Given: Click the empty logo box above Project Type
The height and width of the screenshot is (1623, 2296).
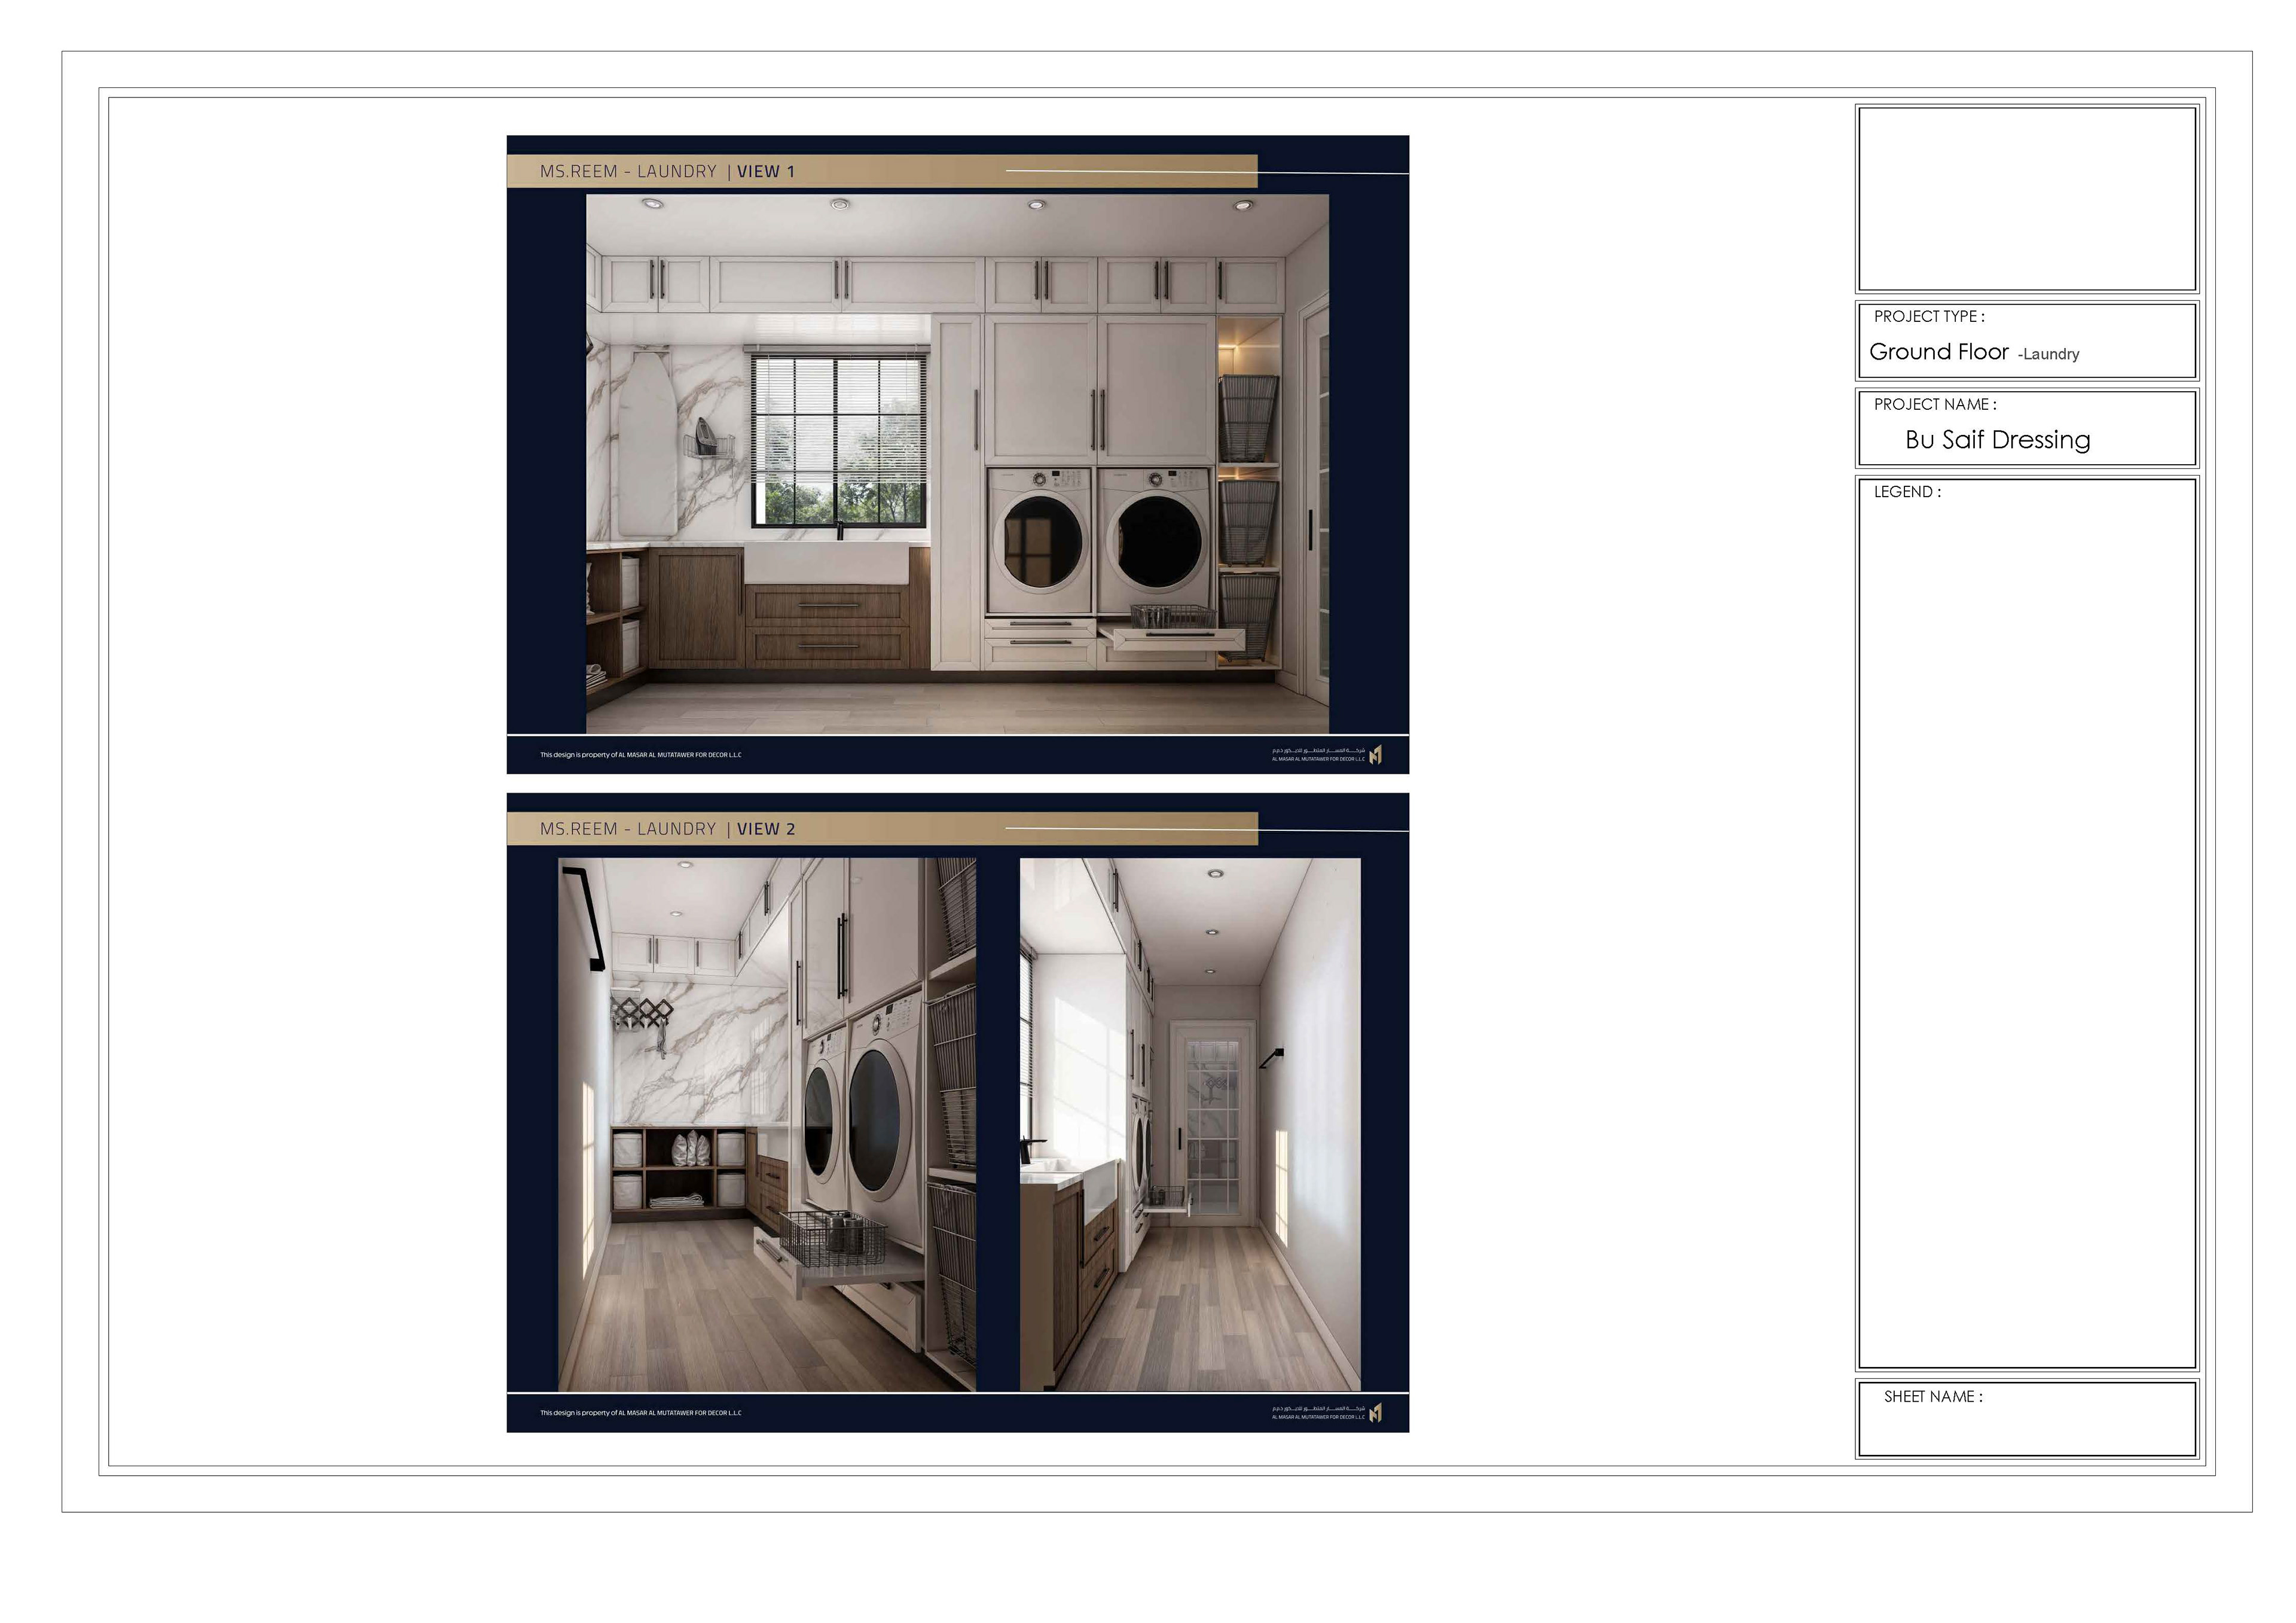Looking at the screenshot, I should (x=2026, y=198).
